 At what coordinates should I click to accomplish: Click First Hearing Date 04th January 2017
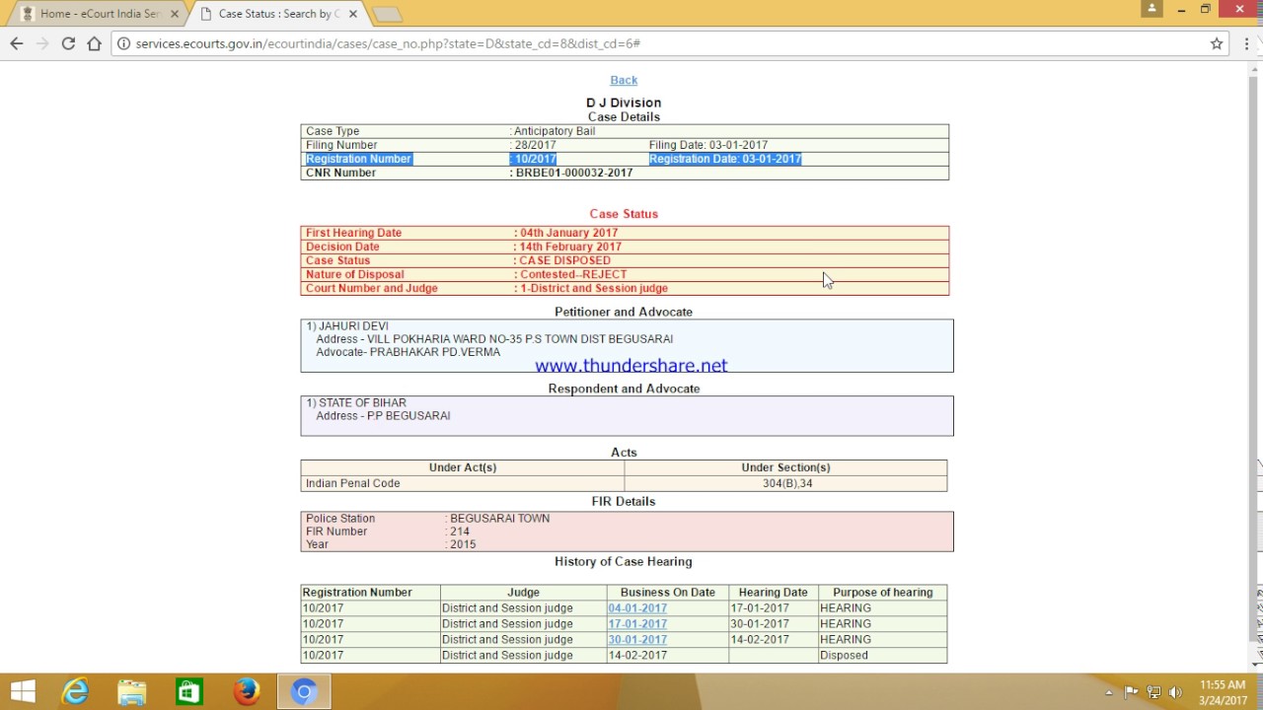569,233
